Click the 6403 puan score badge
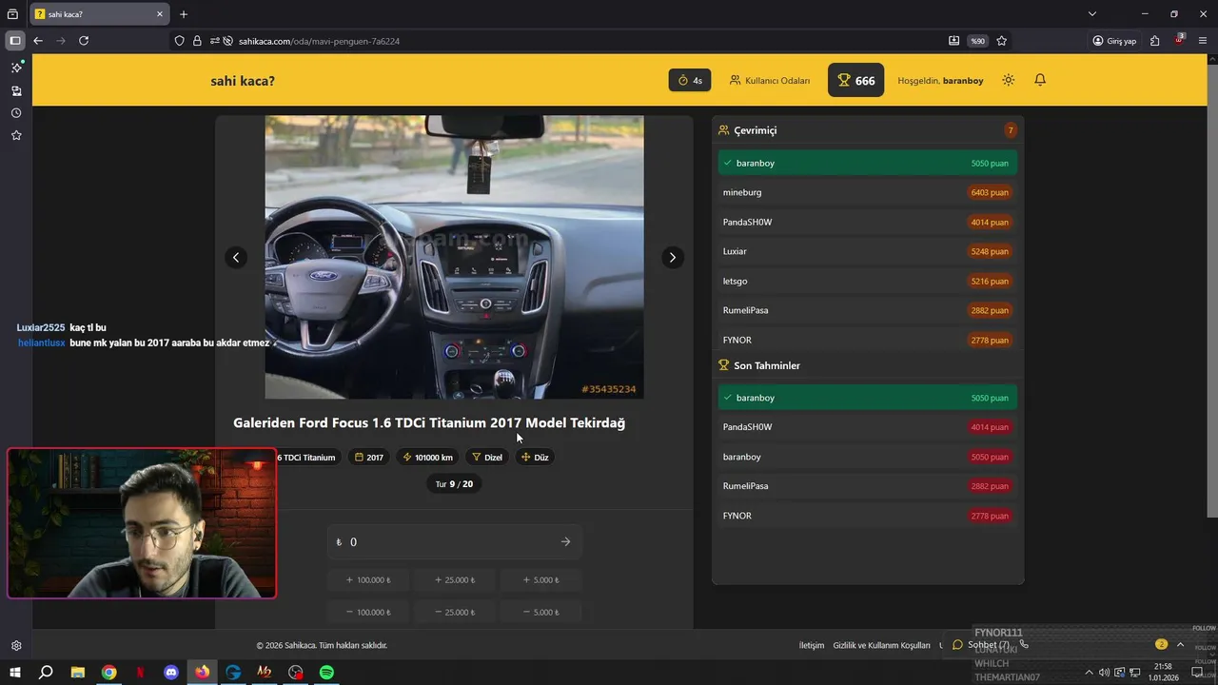Screen dimensions: 1218x685 point(990,192)
